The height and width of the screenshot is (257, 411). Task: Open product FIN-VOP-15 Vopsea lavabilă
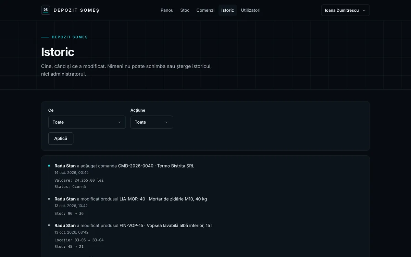coord(166,225)
